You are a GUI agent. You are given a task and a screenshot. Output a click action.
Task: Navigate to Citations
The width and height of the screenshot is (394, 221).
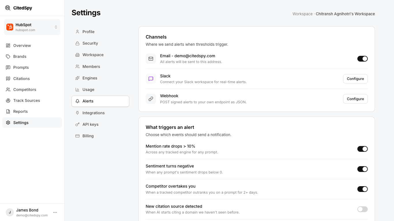pyautogui.click(x=32, y=79)
